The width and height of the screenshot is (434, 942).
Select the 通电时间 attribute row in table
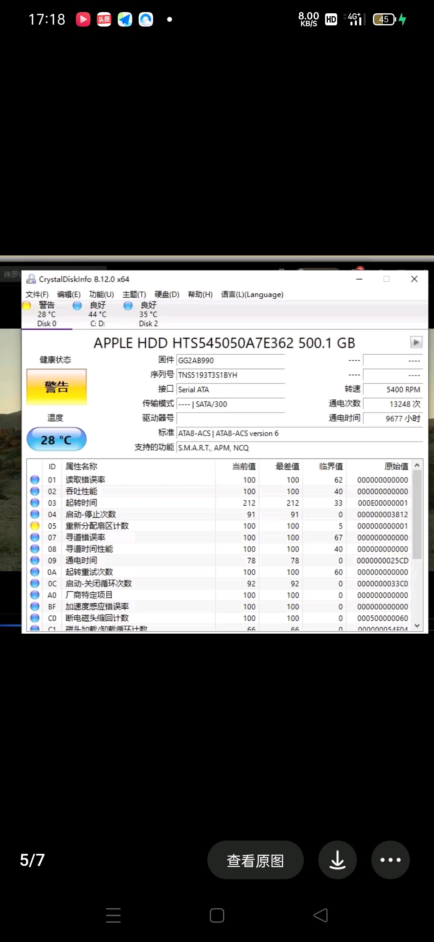(x=219, y=560)
